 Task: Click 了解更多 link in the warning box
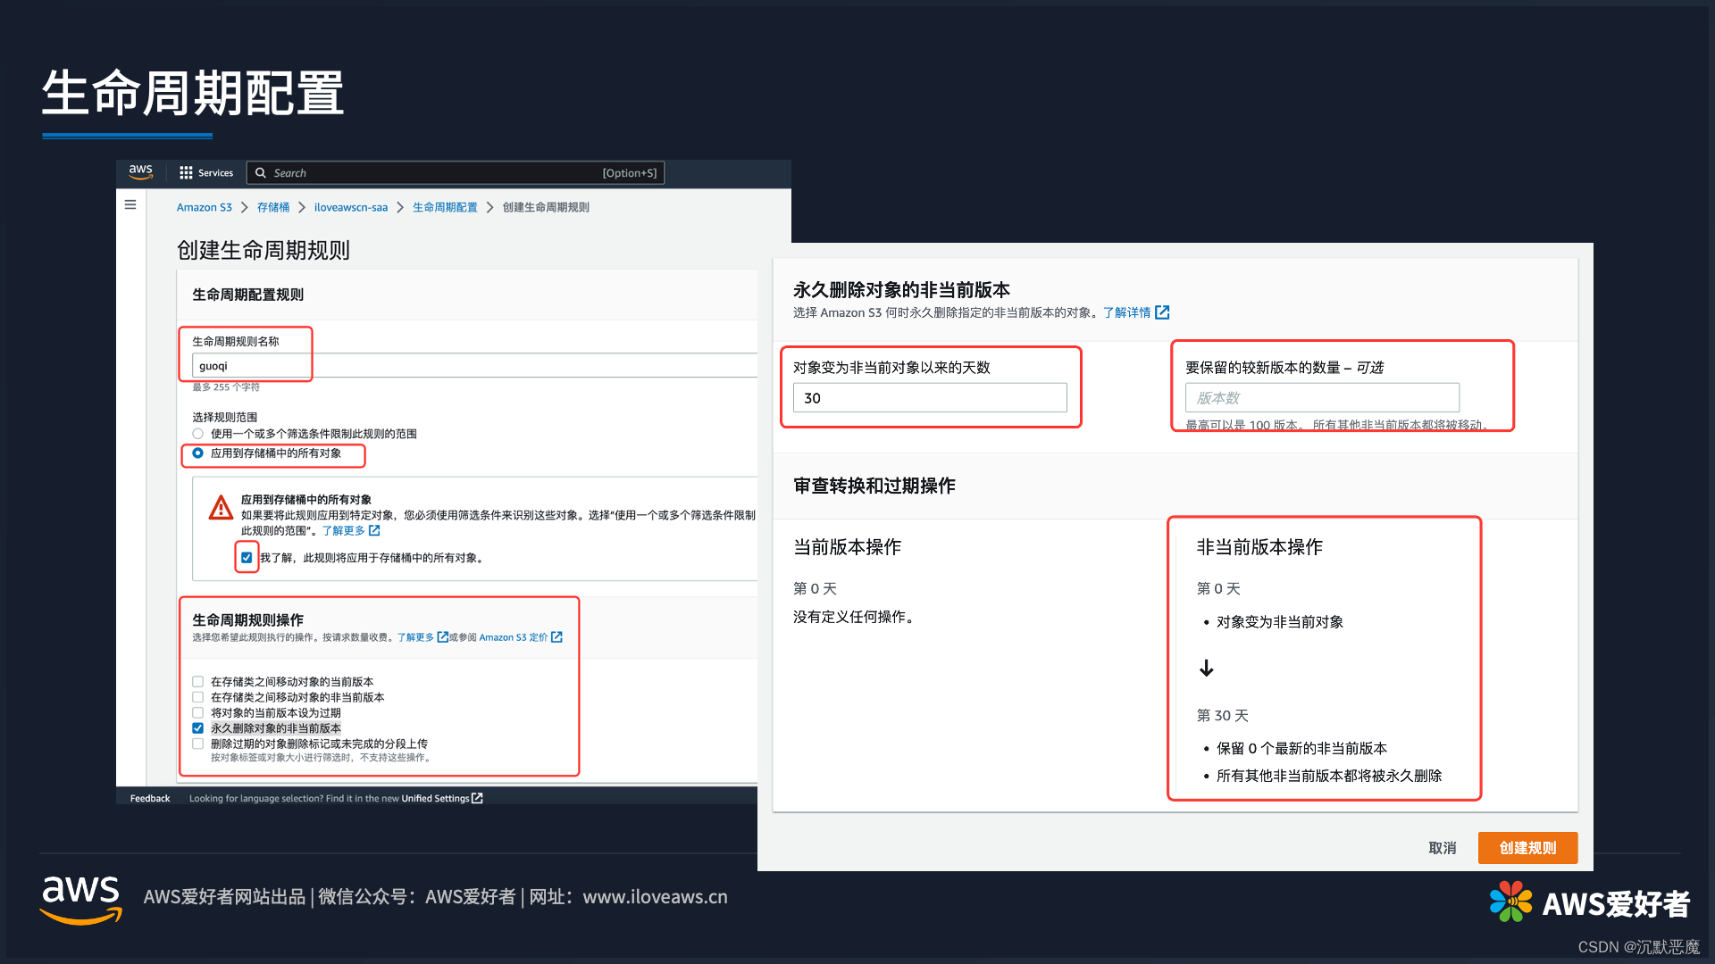tap(344, 530)
